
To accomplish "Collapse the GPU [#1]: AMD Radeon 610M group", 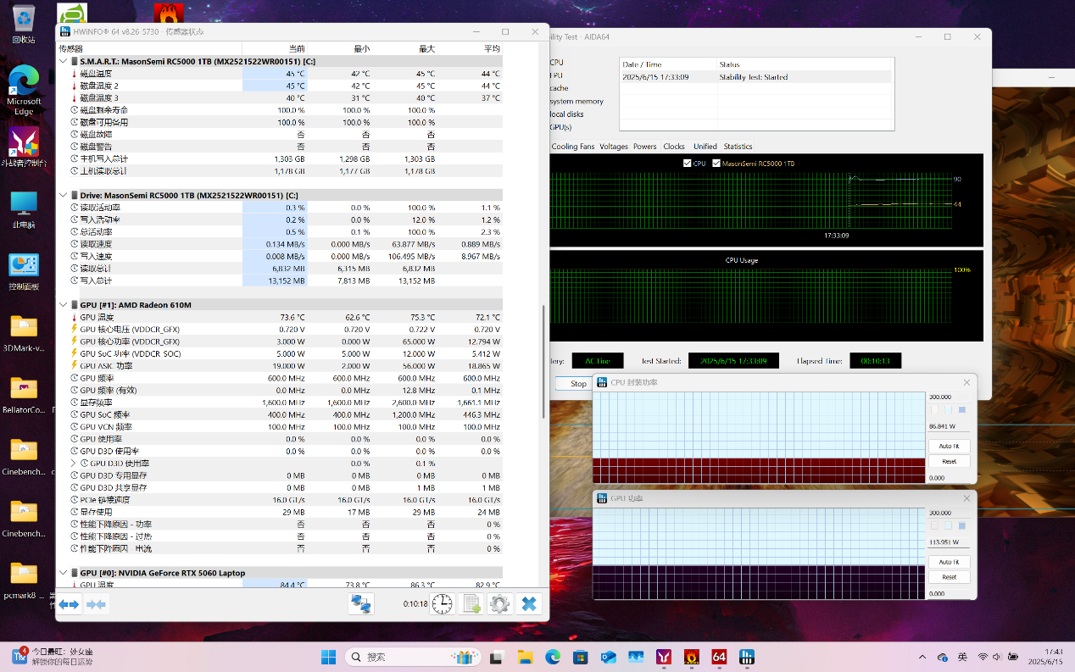I will pyautogui.click(x=64, y=305).
